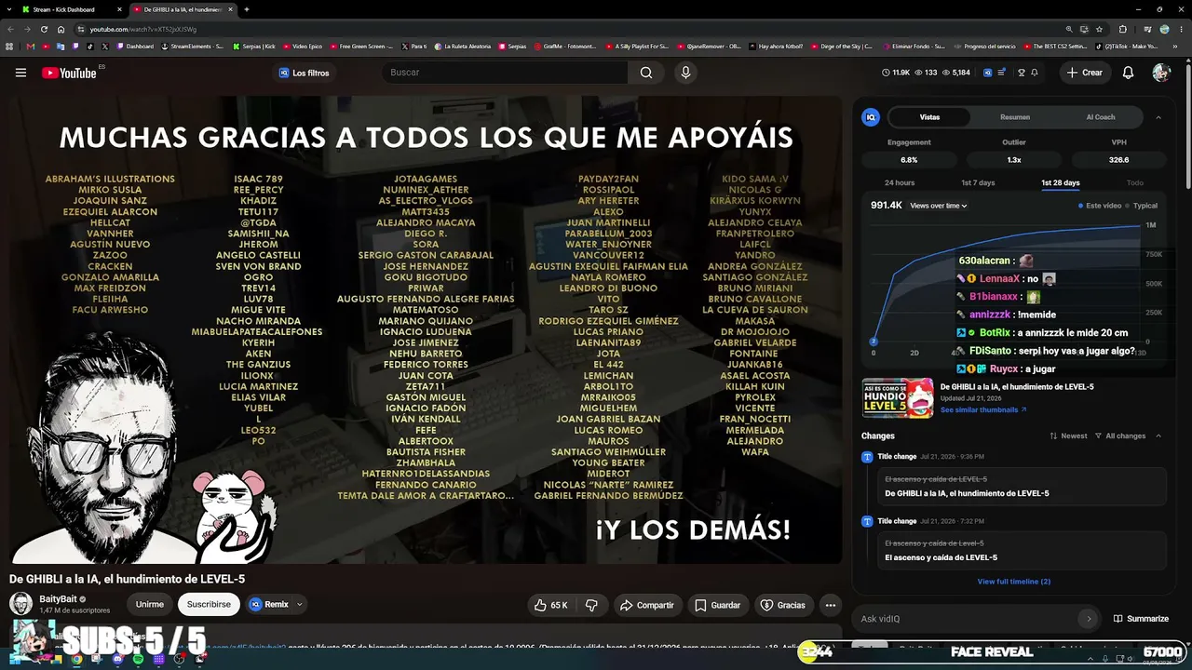Open the YouTube guide hamburger menu
Screen dimensions: 1192x670
point(20,73)
